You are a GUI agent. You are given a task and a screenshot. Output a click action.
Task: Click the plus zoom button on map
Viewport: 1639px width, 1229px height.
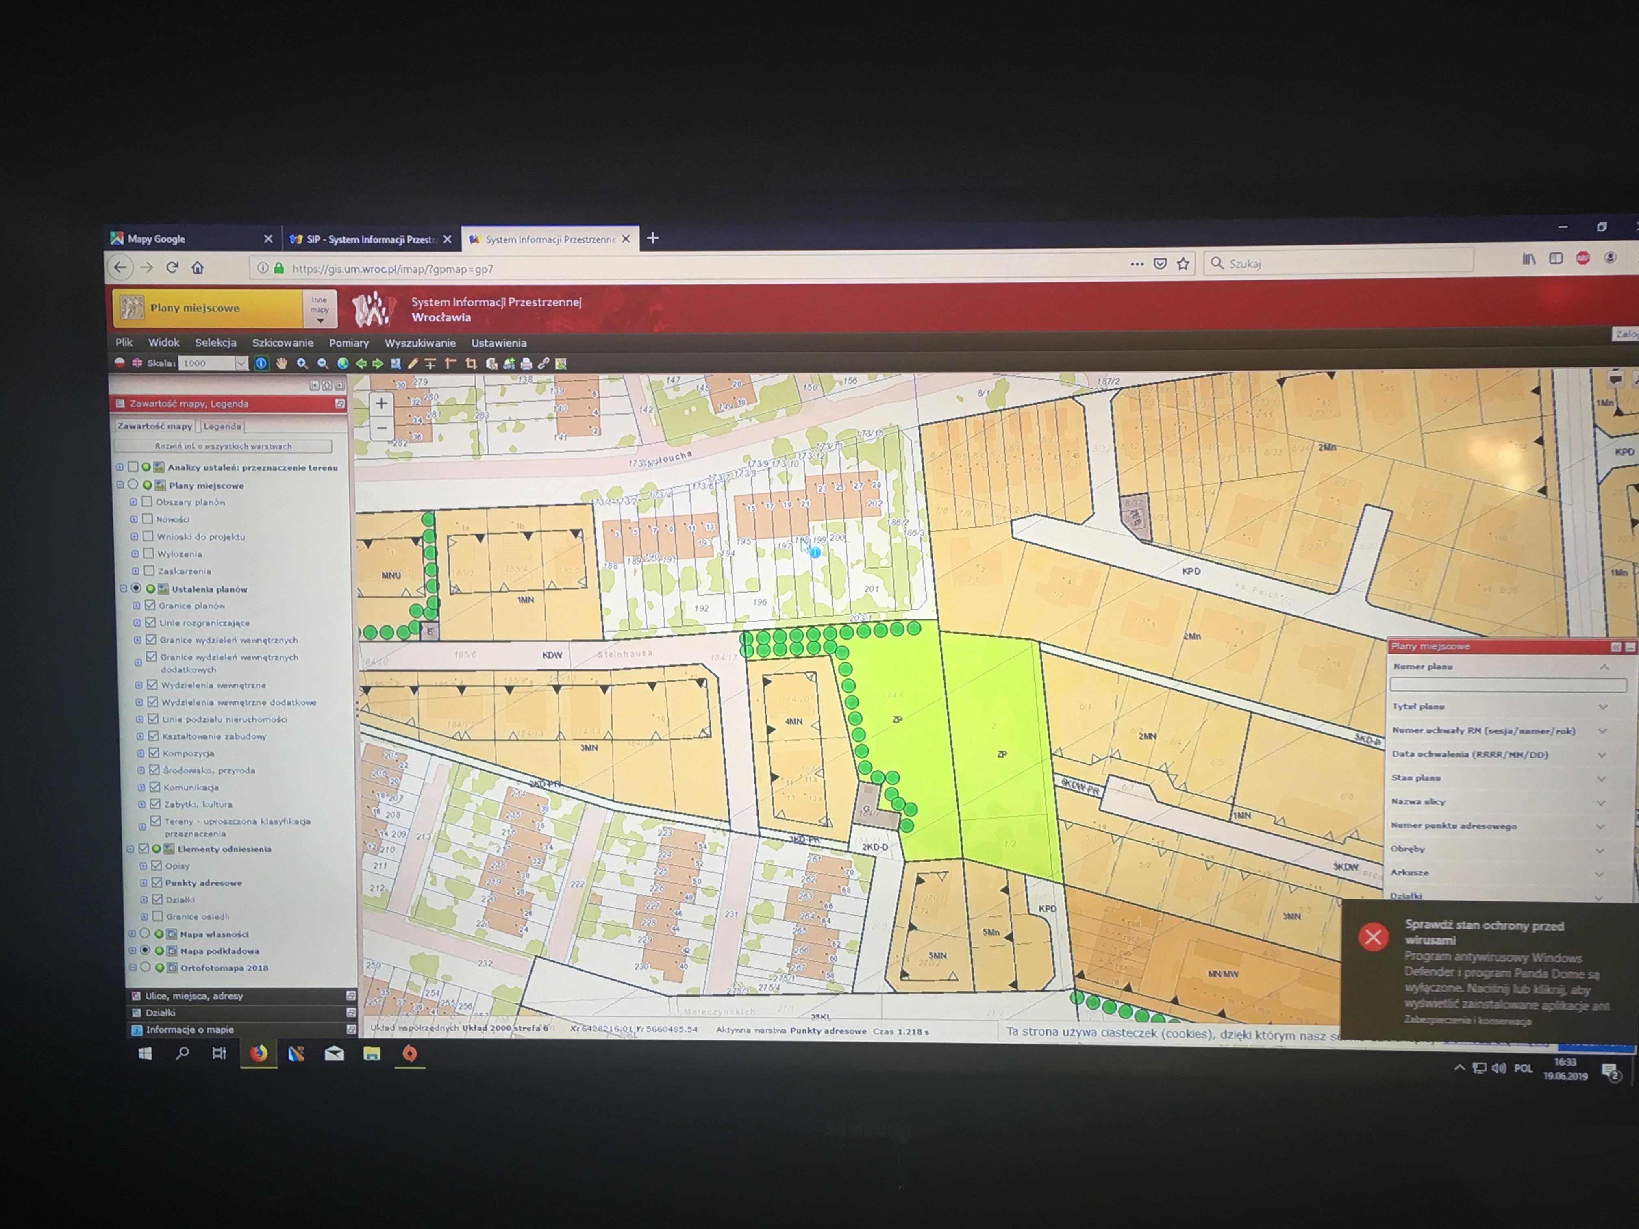[x=381, y=404]
